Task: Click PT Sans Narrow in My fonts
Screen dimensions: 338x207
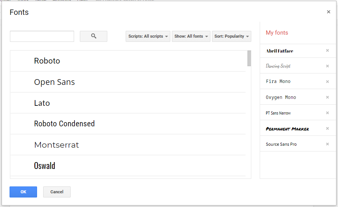Action: tap(278, 113)
